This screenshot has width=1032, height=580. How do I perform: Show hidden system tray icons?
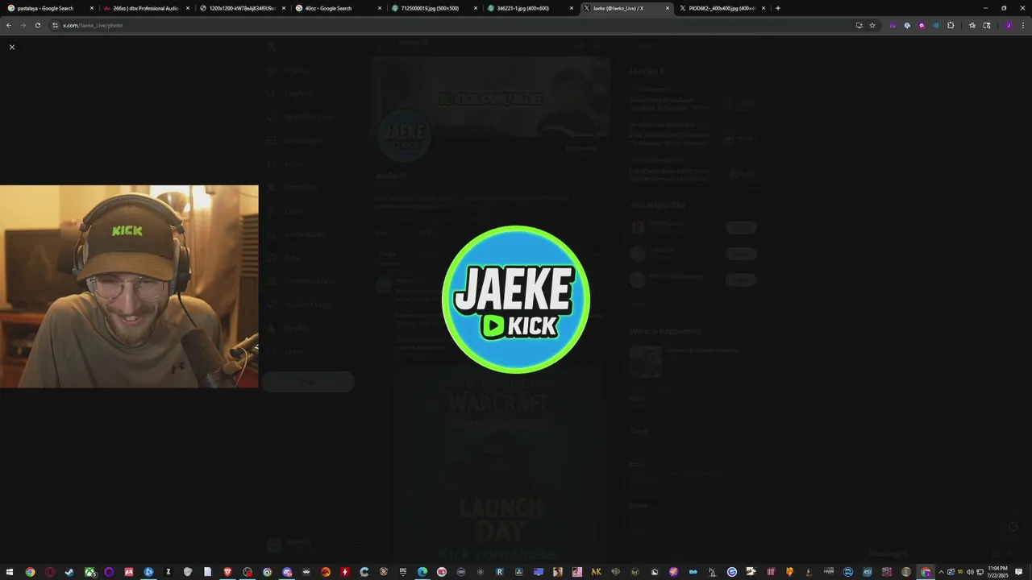tap(941, 572)
